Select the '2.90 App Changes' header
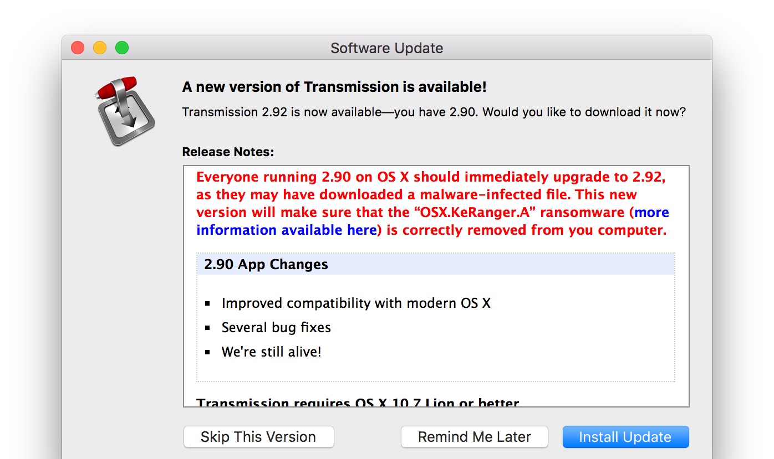Image resolution: width=774 pixels, height=459 pixels. pos(266,265)
